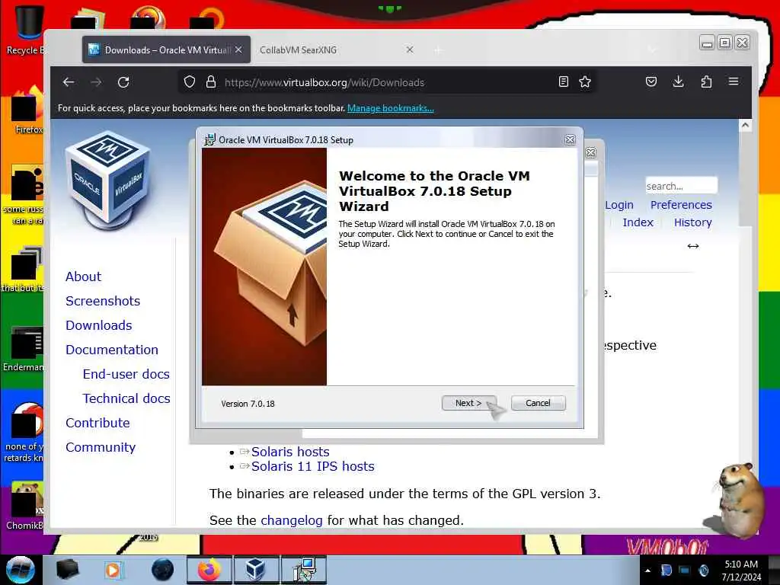Click Cancel in VirtualBox Setup wizard

(x=539, y=403)
